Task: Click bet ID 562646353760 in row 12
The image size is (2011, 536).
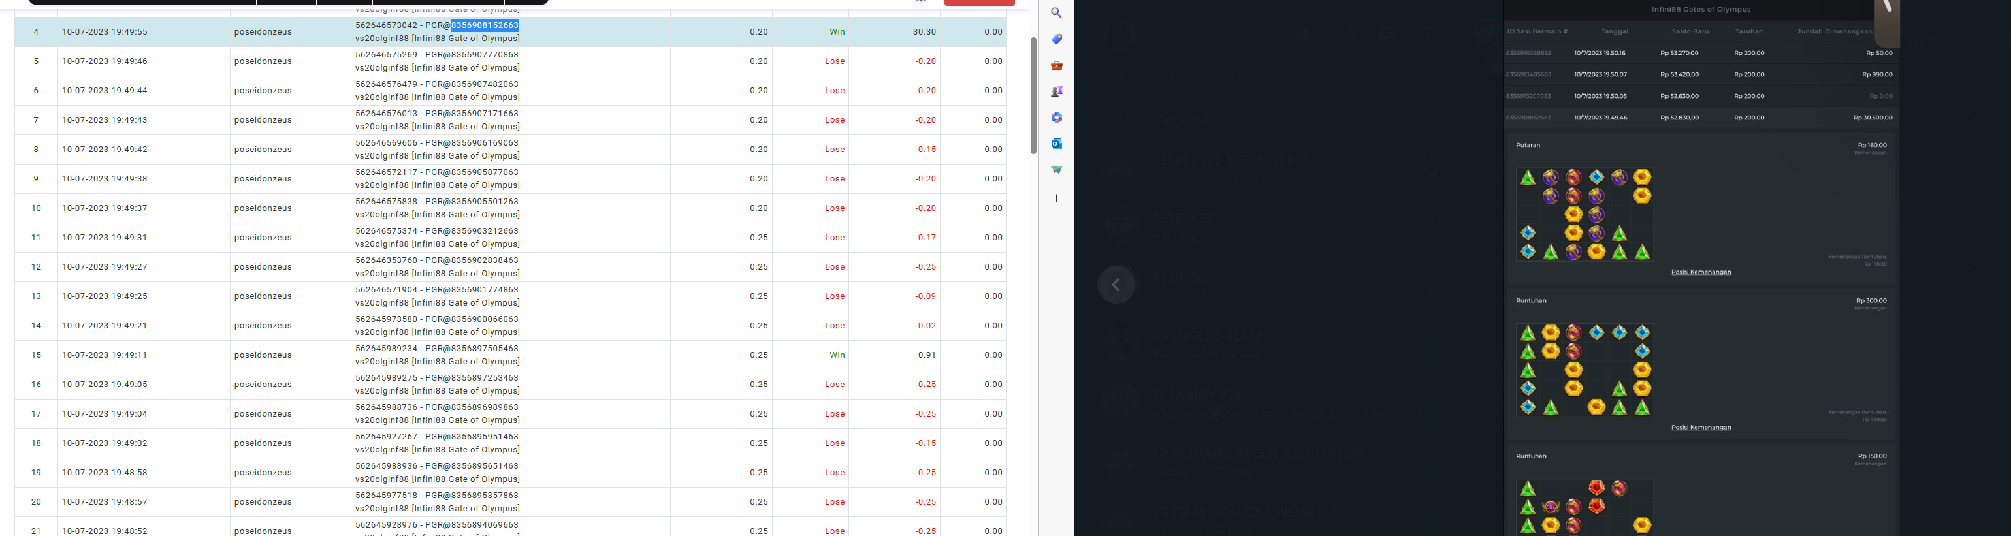Action: [x=387, y=260]
